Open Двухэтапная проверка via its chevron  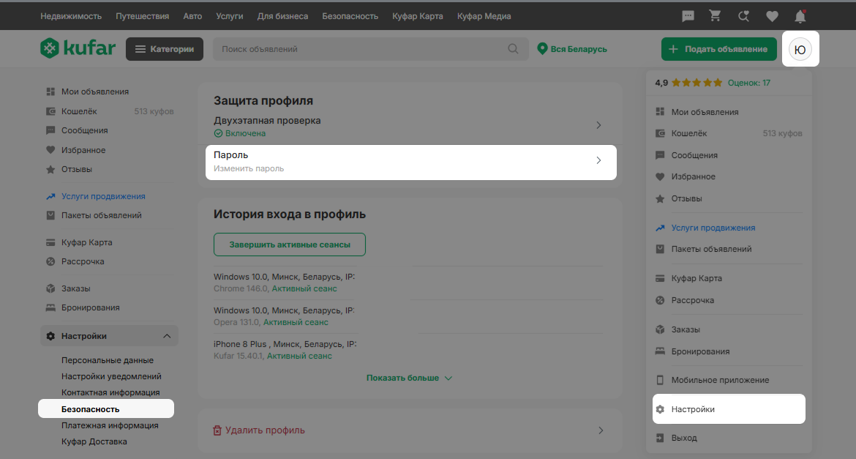coord(598,125)
